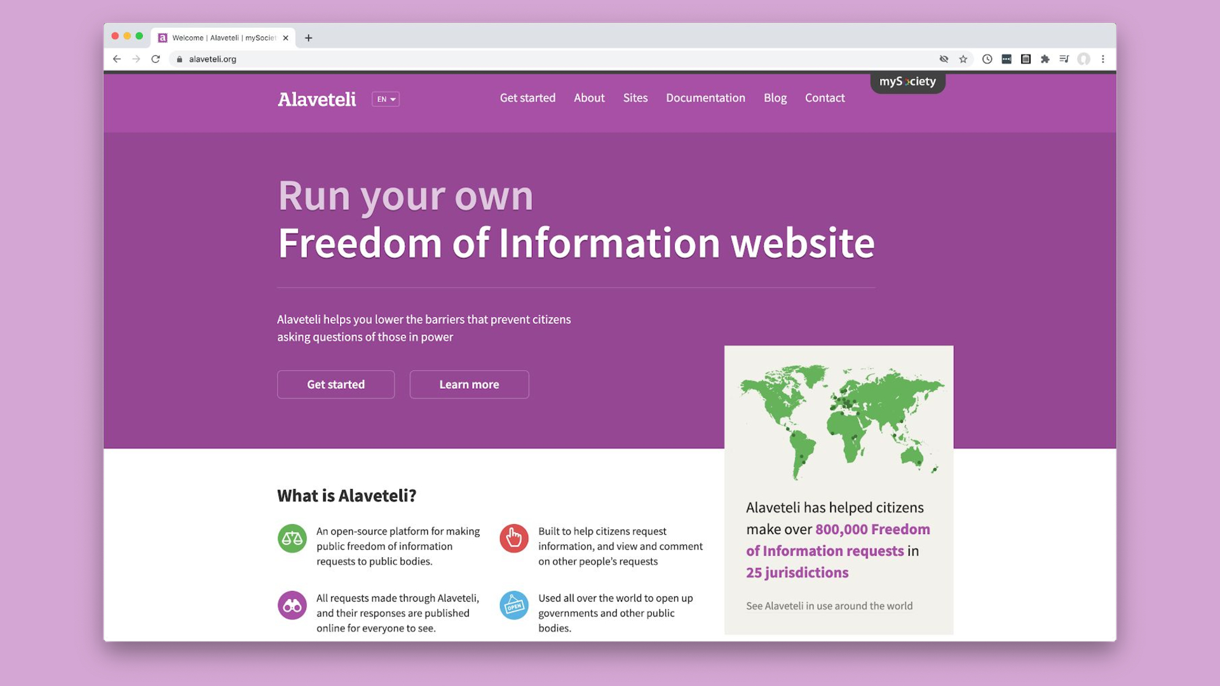Click the Learn more button
Image resolution: width=1220 pixels, height=686 pixels.
coord(468,384)
